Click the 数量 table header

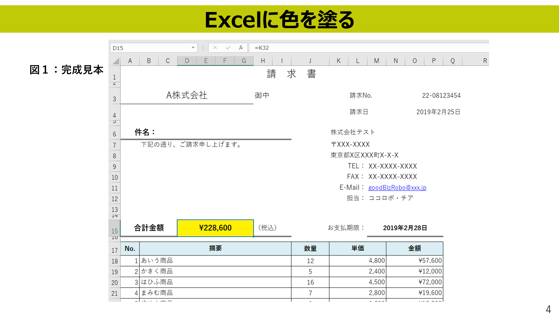pos(310,248)
